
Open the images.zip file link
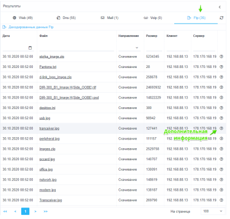47,149
